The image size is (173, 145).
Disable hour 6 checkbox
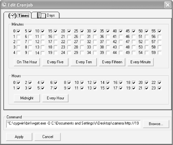[56, 83]
